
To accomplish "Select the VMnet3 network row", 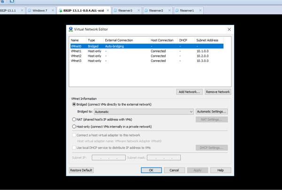I will pos(147,61).
